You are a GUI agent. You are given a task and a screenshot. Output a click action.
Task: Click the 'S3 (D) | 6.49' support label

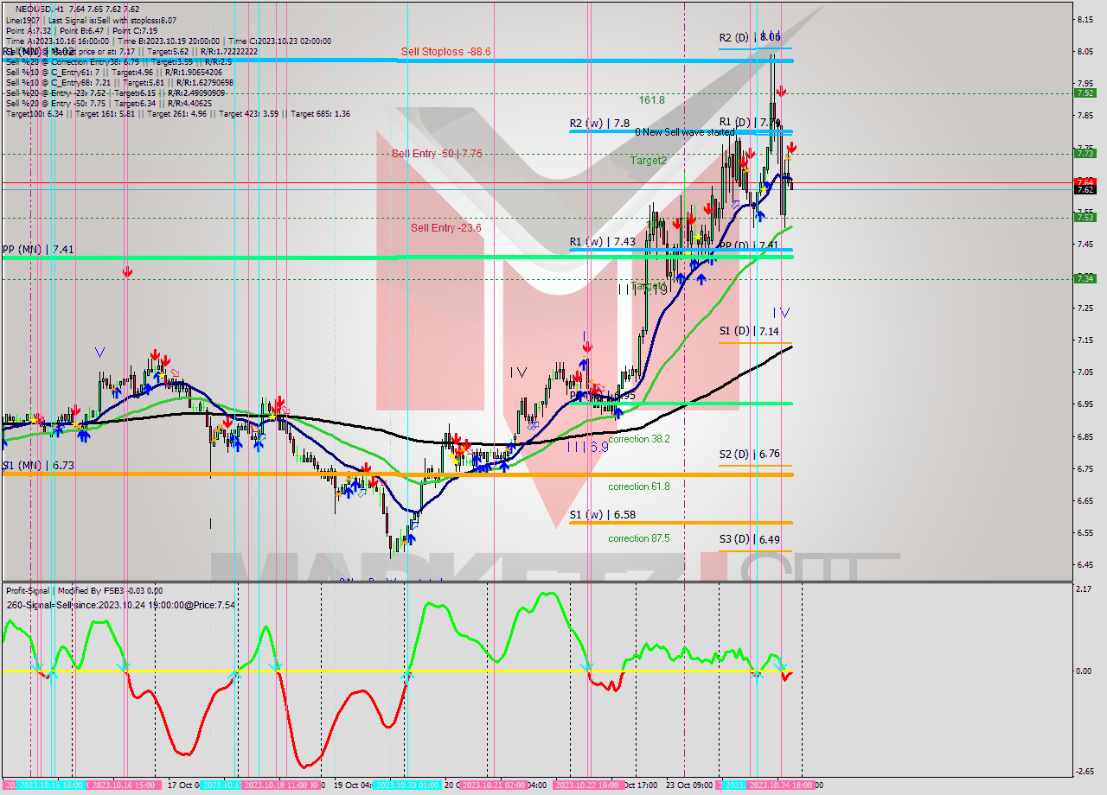750,539
